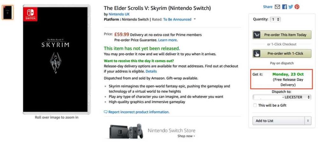
Task: Share on Pinterest icon
Action: 297,7
